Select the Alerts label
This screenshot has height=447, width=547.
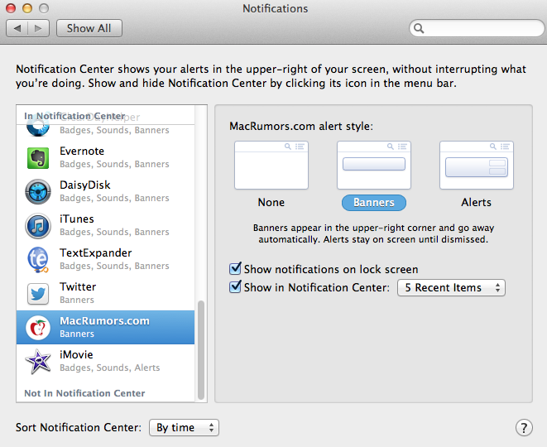pyautogui.click(x=476, y=202)
